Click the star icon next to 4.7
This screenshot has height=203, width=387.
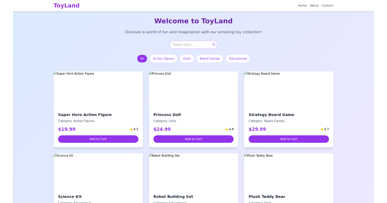[x=321, y=129]
